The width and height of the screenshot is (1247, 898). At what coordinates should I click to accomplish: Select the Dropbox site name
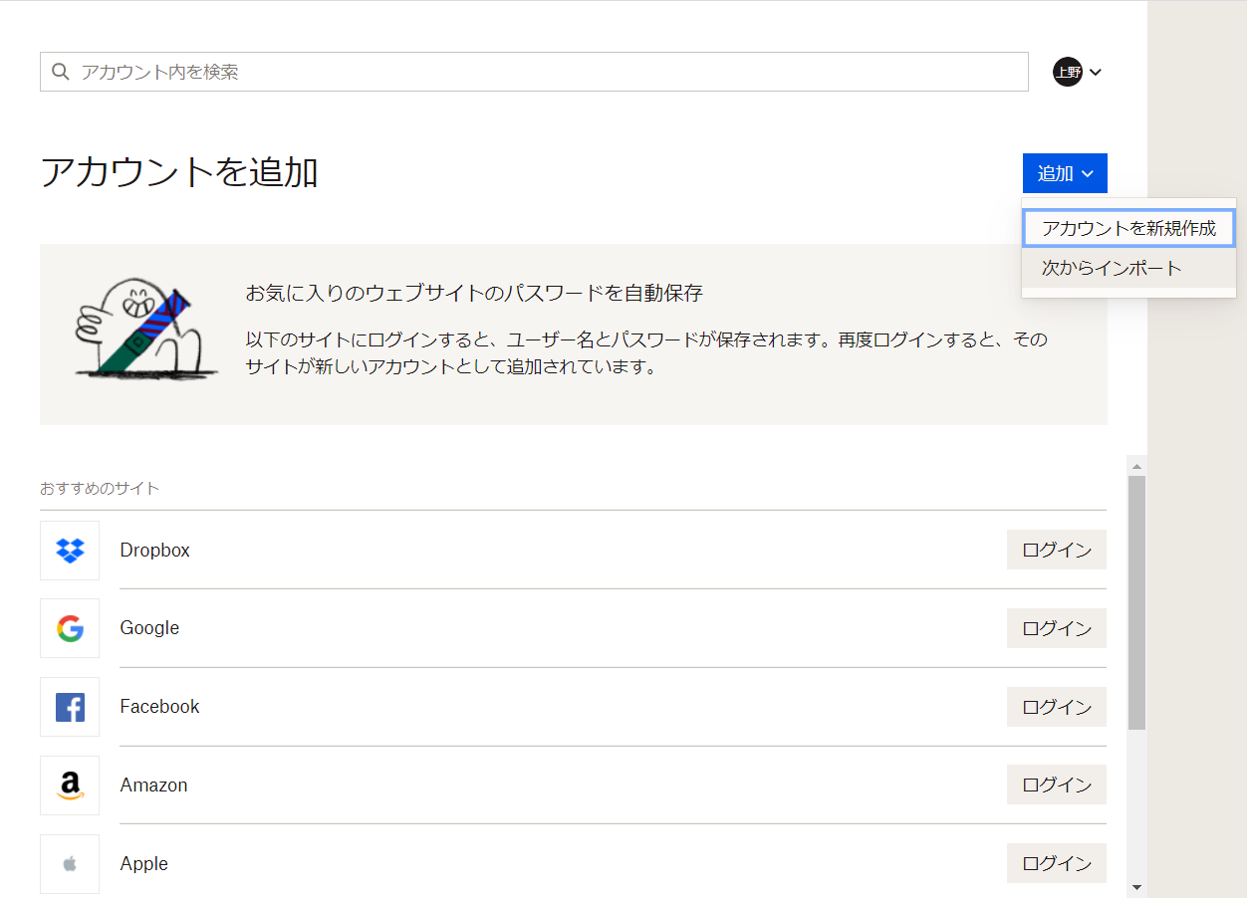[154, 550]
